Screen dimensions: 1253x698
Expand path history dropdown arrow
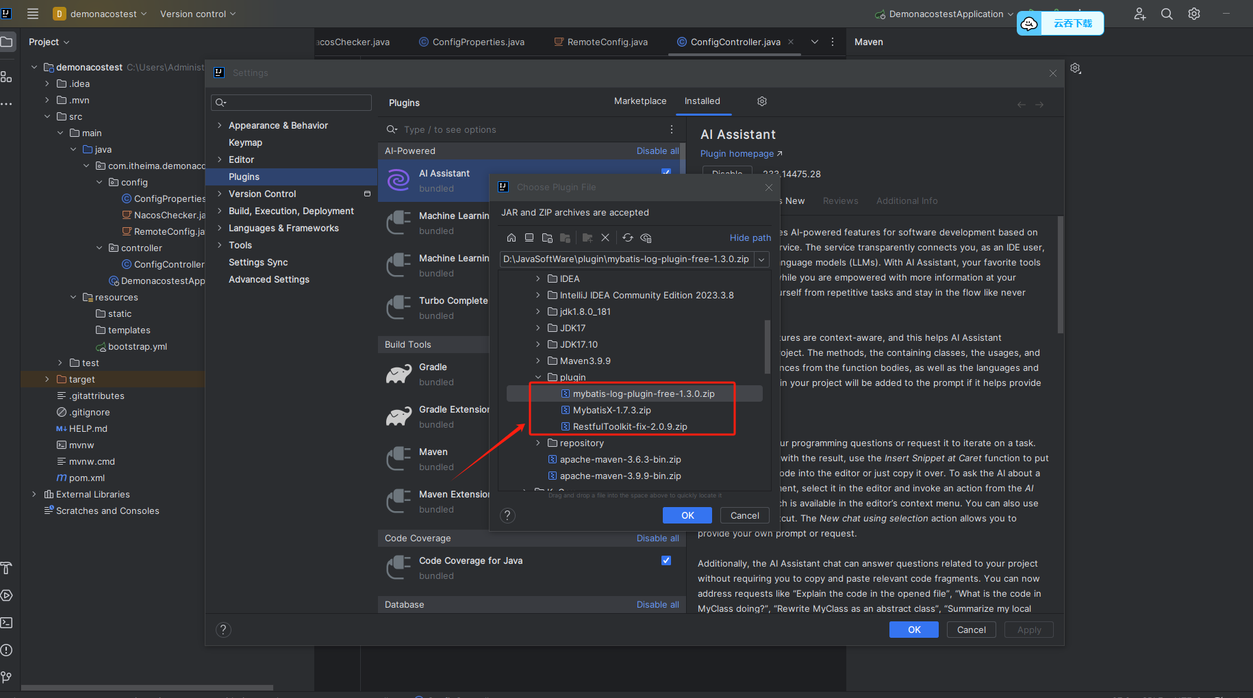(x=761, y=259)
